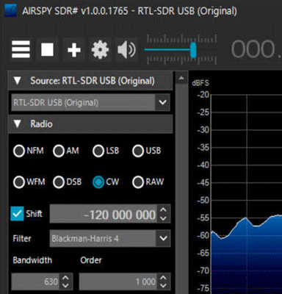Image resolution: width=282 pixels, height=294 pixels.
Task: Click the volume slider handle
Action: (x=193, y=50)
